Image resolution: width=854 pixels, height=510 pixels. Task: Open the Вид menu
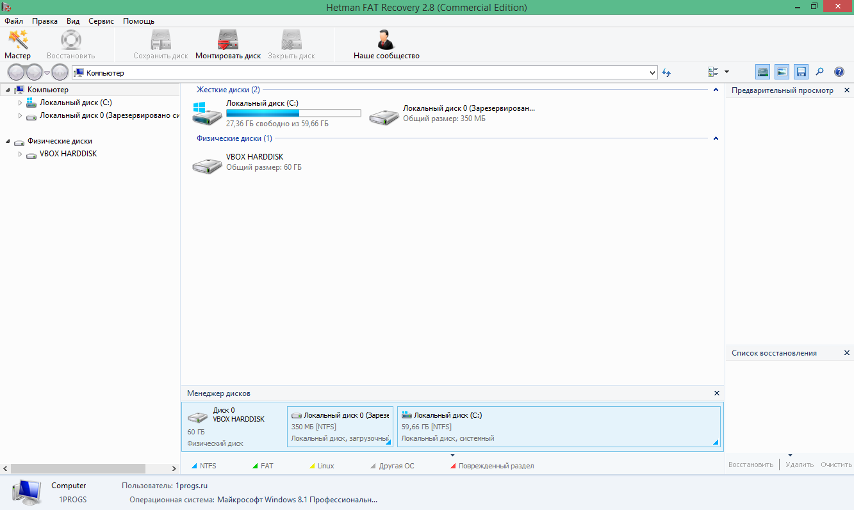click(73, 21)
